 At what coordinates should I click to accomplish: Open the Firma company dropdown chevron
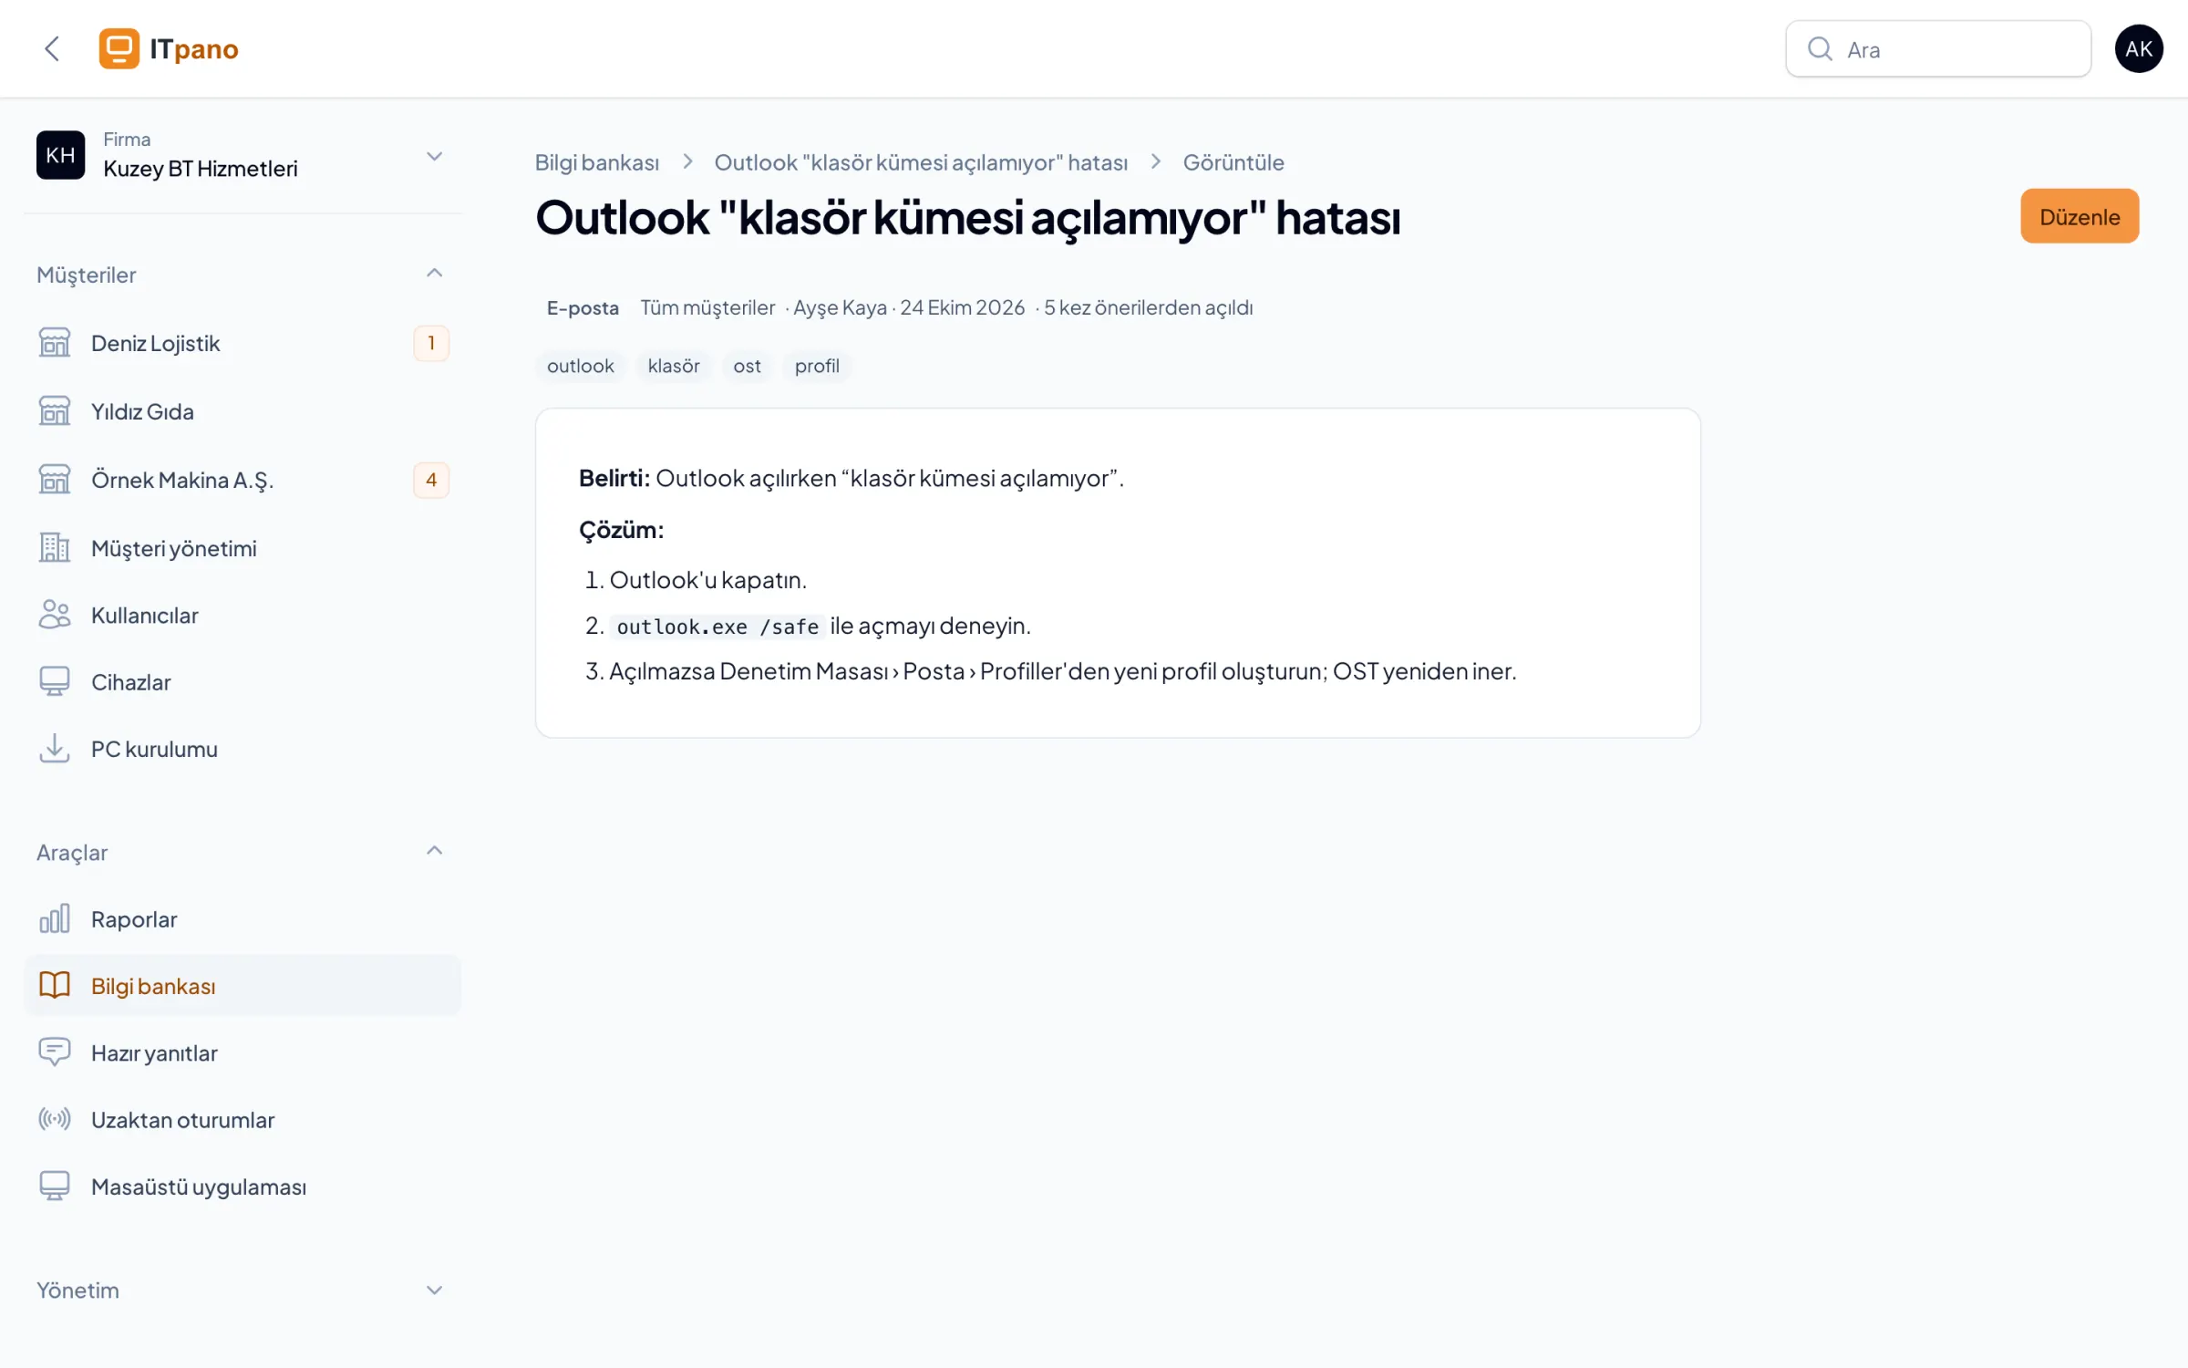click(x=435, y=157)
